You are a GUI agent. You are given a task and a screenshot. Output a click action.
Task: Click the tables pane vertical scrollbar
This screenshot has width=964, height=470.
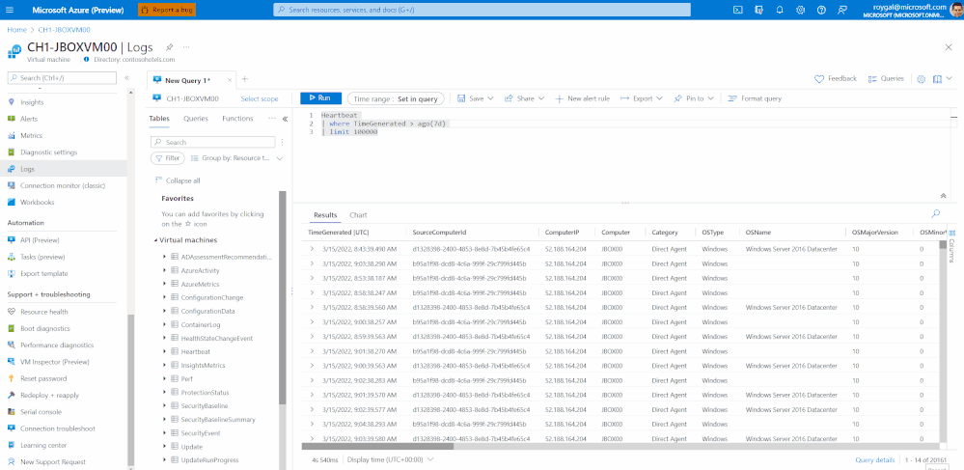tap(282, 297)
